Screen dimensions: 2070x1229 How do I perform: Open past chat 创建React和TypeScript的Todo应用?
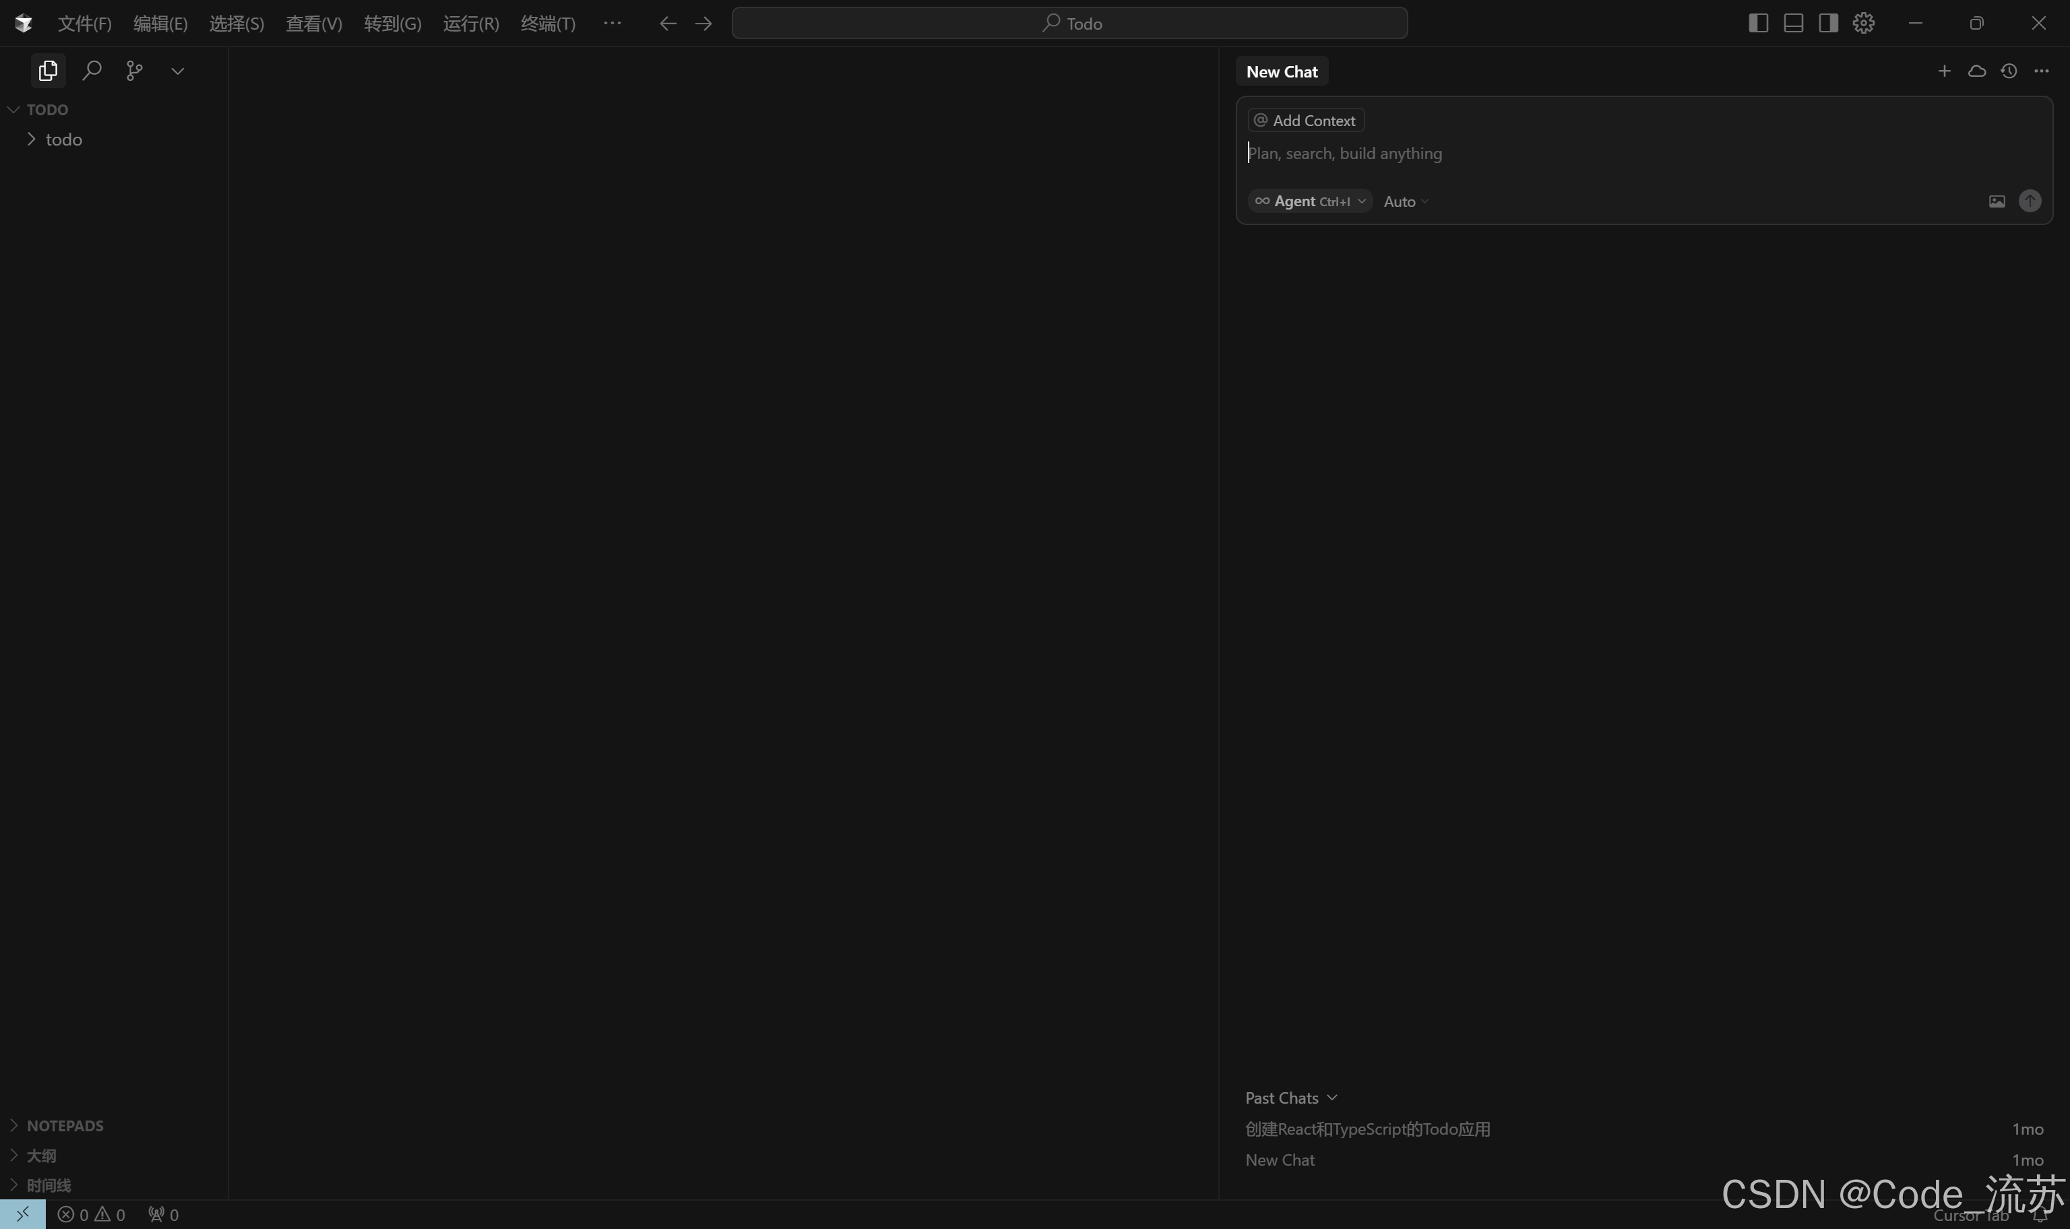point(1367,1129)
